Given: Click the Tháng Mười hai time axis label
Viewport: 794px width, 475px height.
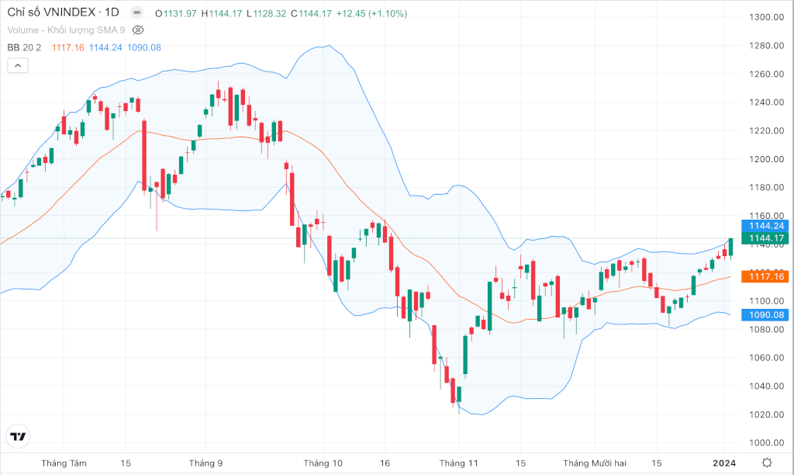Looking at the screenshot, I should coord(595,463).
